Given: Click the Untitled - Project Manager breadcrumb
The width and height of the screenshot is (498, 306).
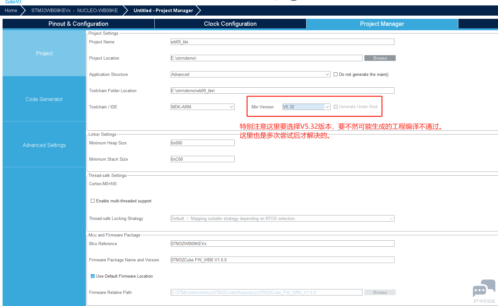Looking at the screenshot, I should pos(163,11).
